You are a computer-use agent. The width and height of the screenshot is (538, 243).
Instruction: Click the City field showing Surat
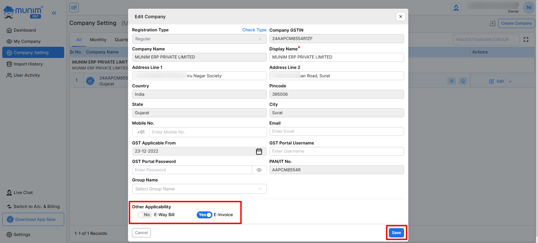coord(337,113)
